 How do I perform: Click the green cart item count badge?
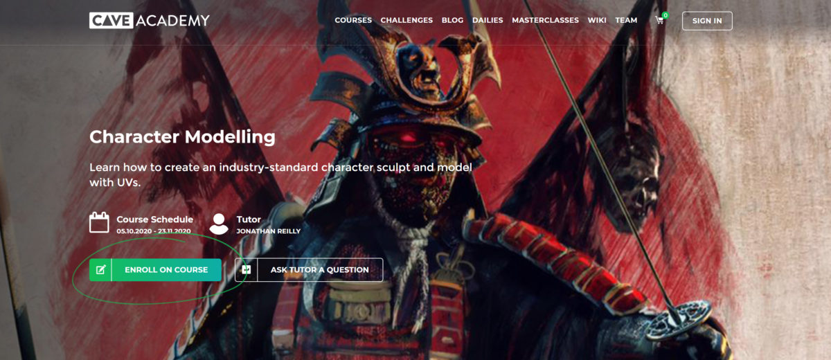pyautogui.click(x=665, y=15)
